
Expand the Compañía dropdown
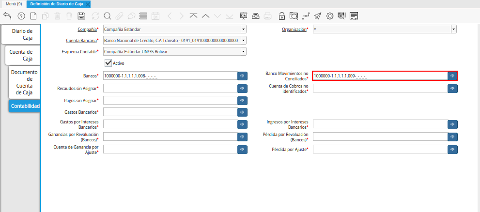pyautogui.click(x=243, y=30)
